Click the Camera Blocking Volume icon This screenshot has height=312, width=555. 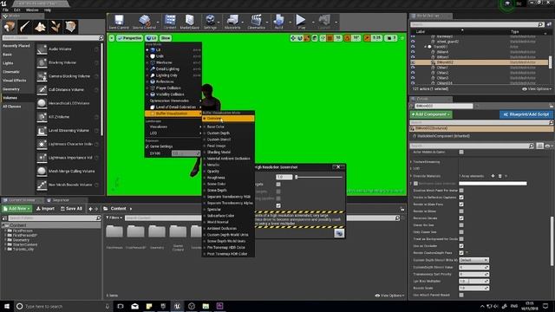tap(42, 76)
